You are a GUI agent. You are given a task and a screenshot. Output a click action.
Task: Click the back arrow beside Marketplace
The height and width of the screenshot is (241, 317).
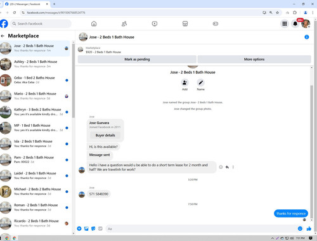pyautogui.click(x=3, y=36)
